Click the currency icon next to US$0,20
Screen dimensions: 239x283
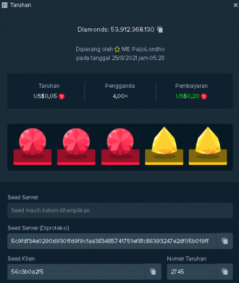click(204, 96)
